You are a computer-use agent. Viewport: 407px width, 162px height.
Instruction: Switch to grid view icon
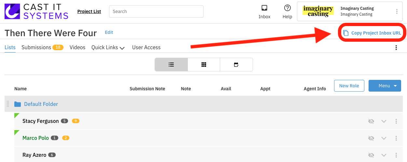pos(204,65)
